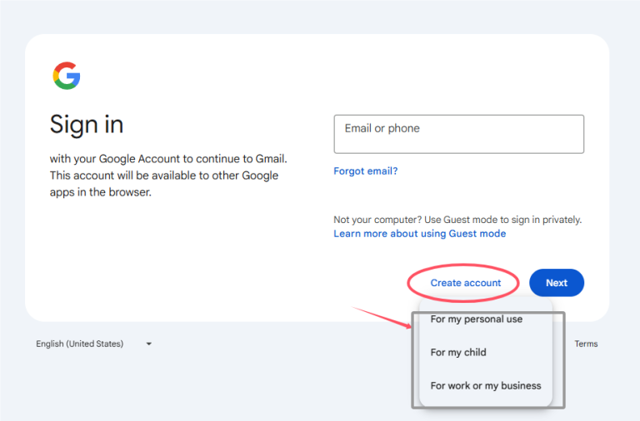The image size is (640, 421).
Task: Expand the Create account options
Action: [x=465, y=283]
